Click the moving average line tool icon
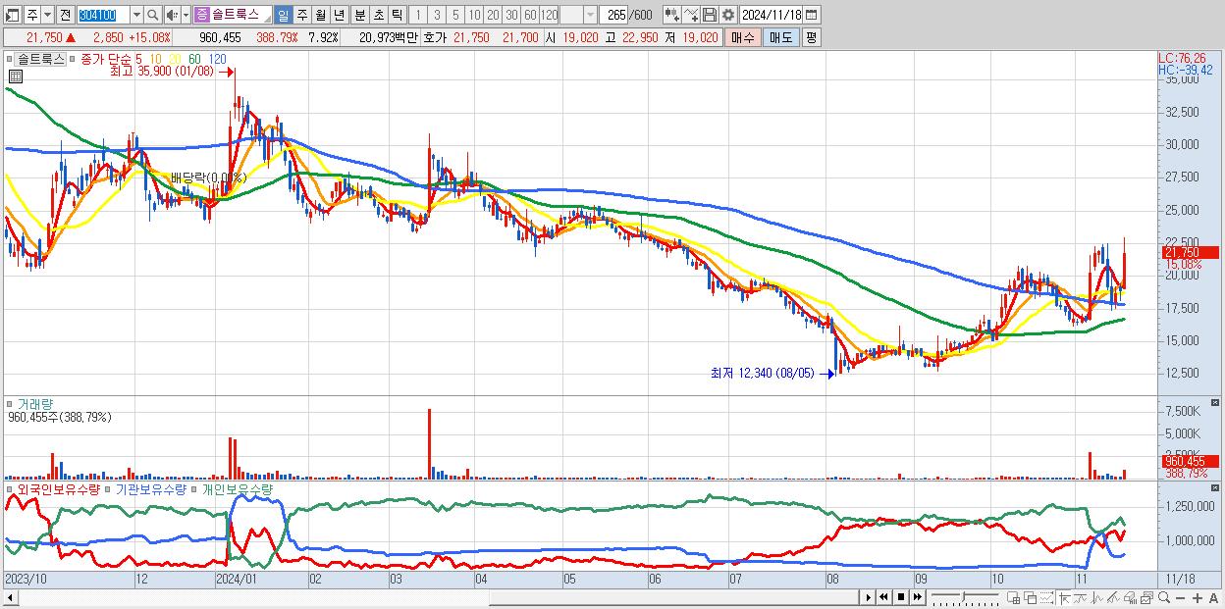This screenshot has height=609, width=1225. coord(1080,598)
